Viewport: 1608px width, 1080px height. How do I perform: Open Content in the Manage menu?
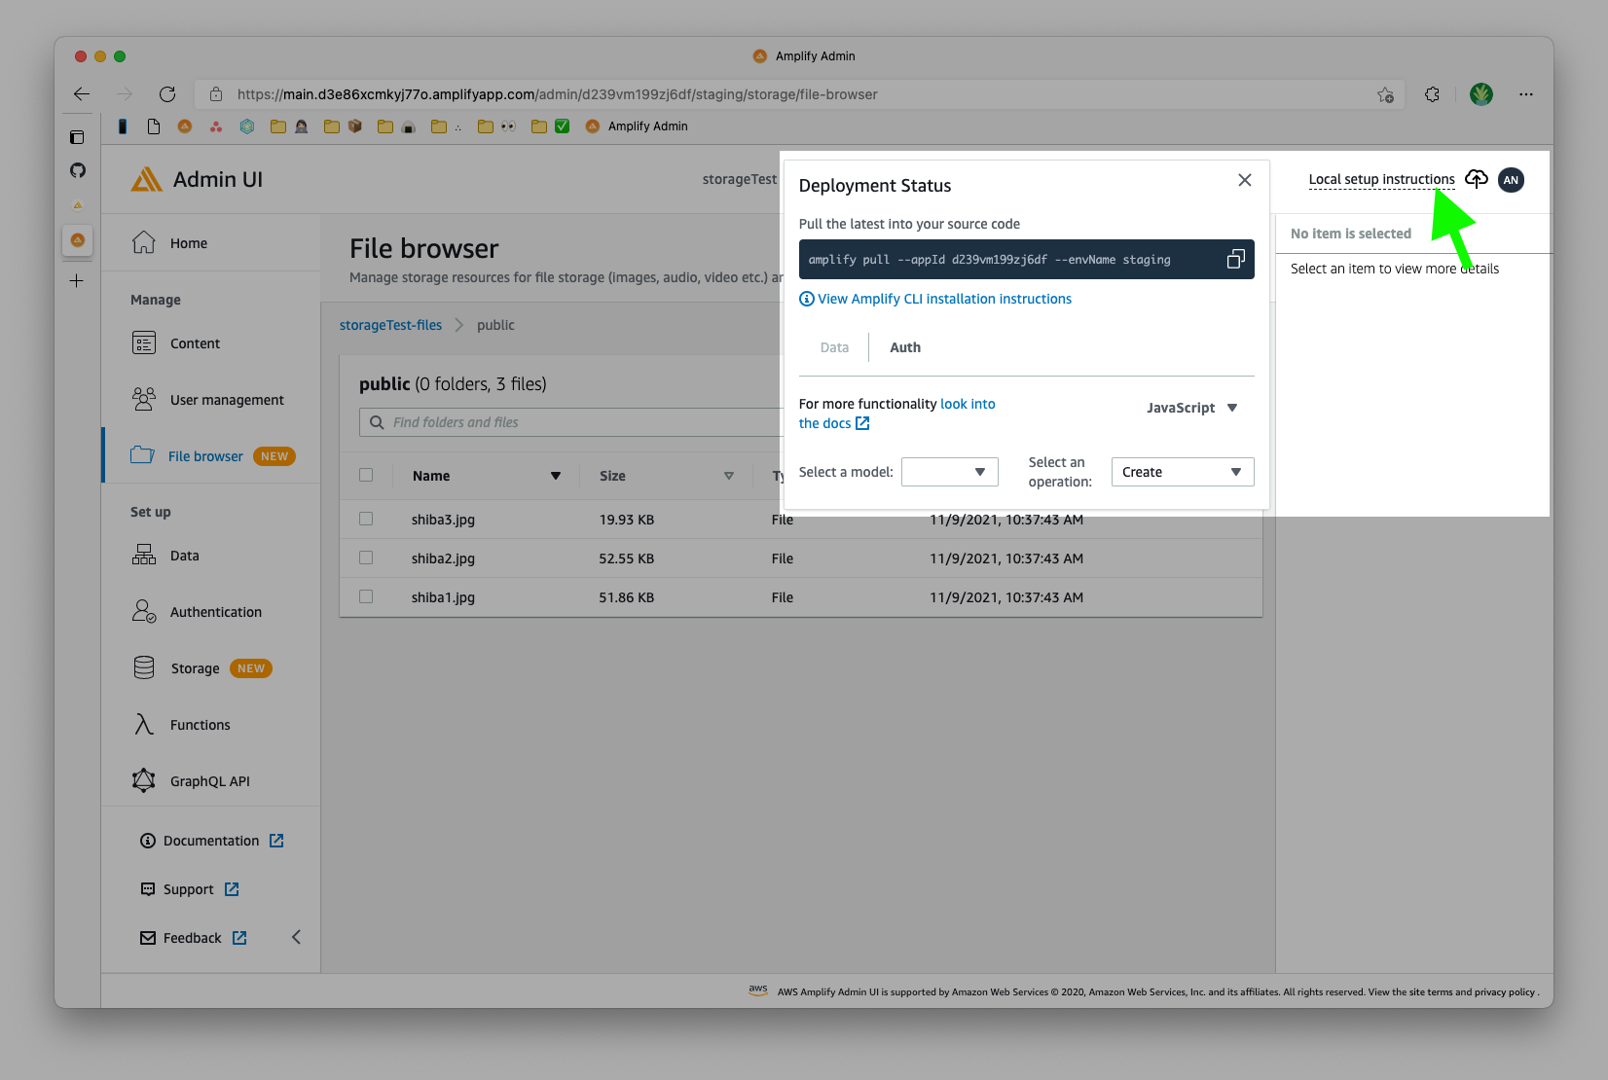[x=195, y=343]
